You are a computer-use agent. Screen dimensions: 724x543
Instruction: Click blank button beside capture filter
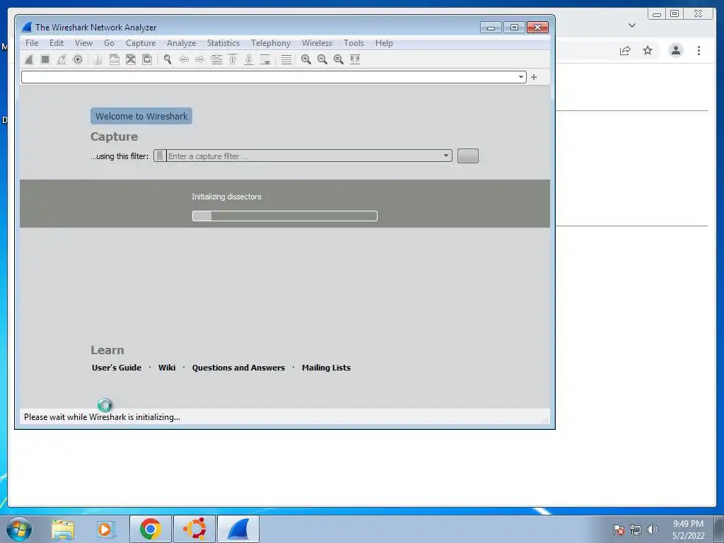click(468, 156)
